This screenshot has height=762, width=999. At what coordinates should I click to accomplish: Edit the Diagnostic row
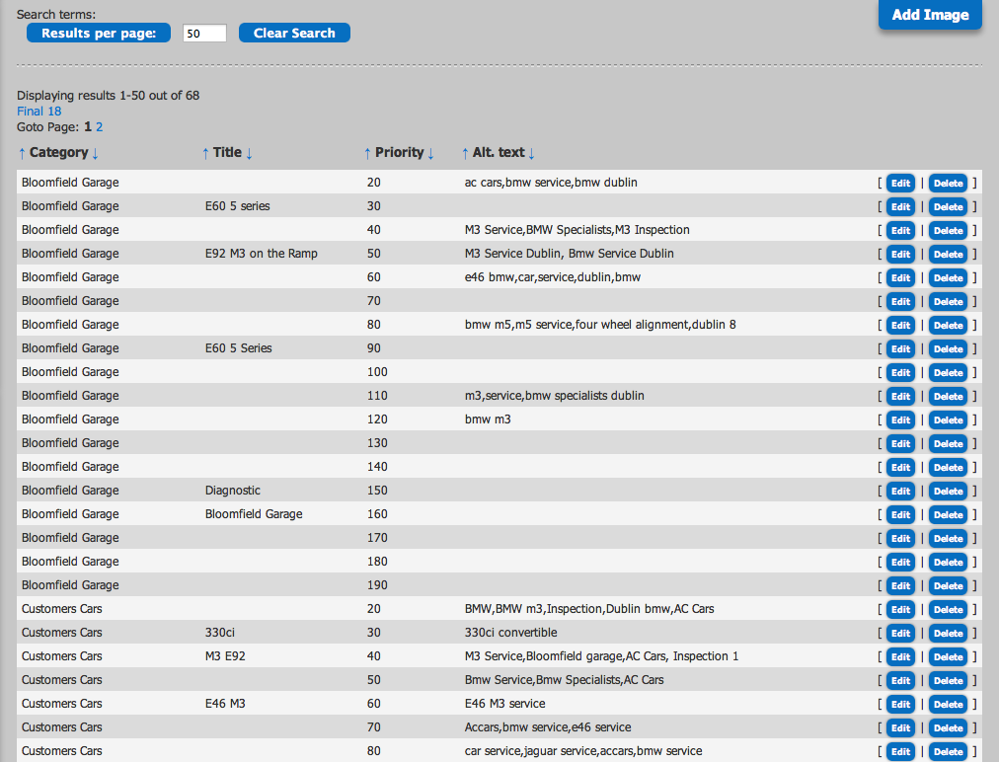(x=900, y=491)
